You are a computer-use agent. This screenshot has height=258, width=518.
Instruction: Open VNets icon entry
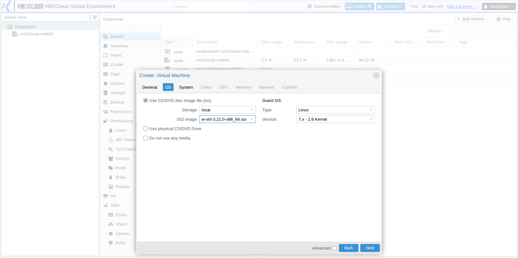point(111,224)
